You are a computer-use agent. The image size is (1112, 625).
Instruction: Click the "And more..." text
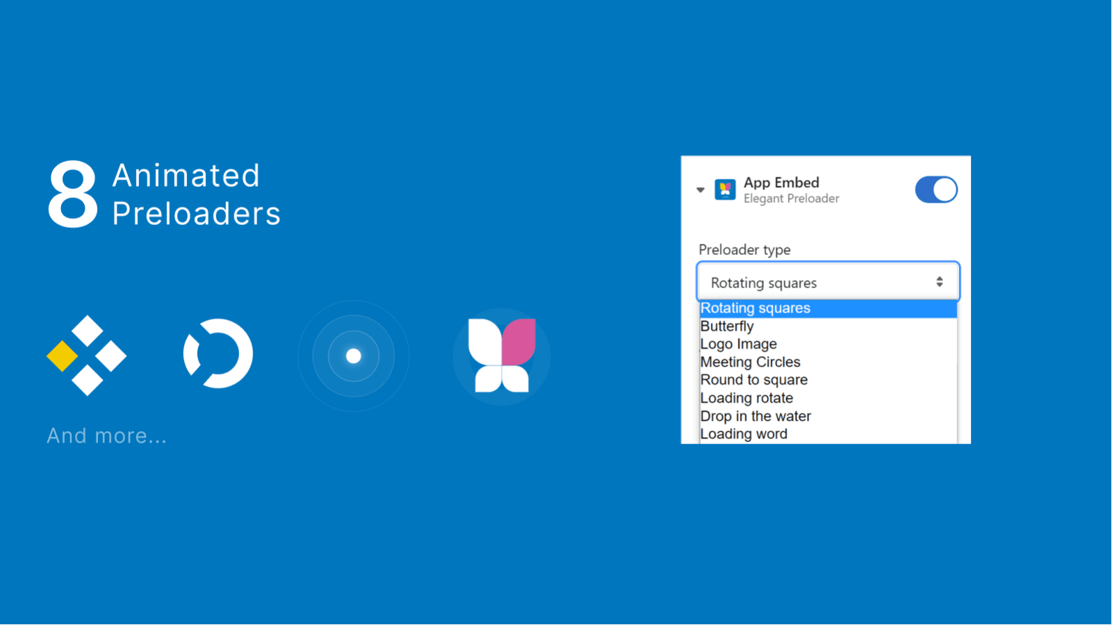pyautogui.click(x=106, y=435)
